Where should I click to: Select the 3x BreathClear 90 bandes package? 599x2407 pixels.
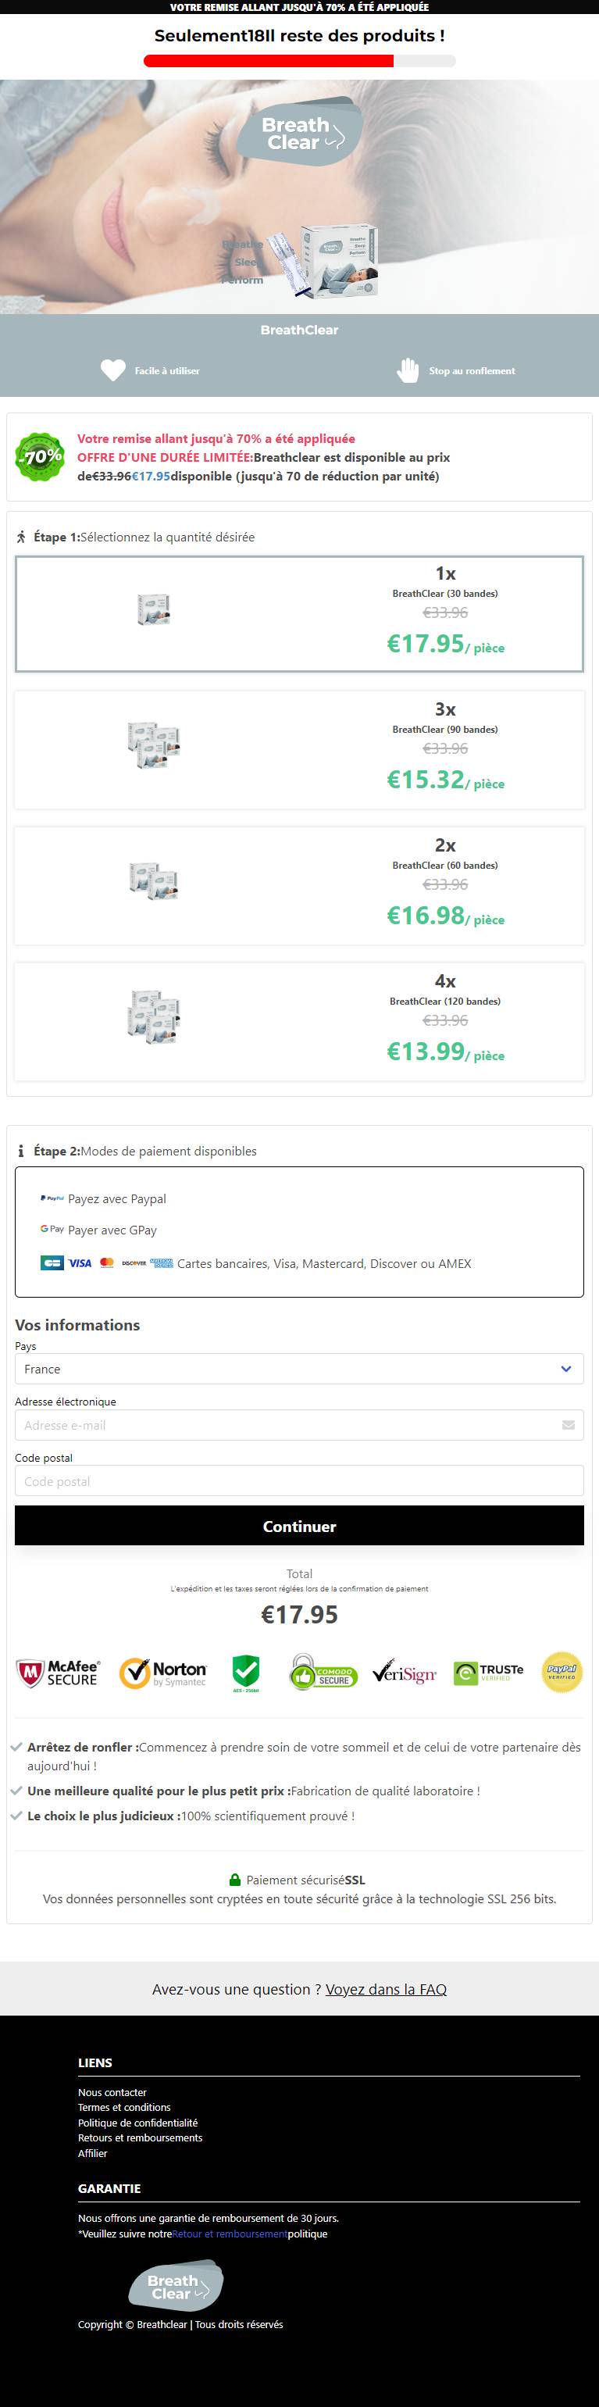(299, 749)
